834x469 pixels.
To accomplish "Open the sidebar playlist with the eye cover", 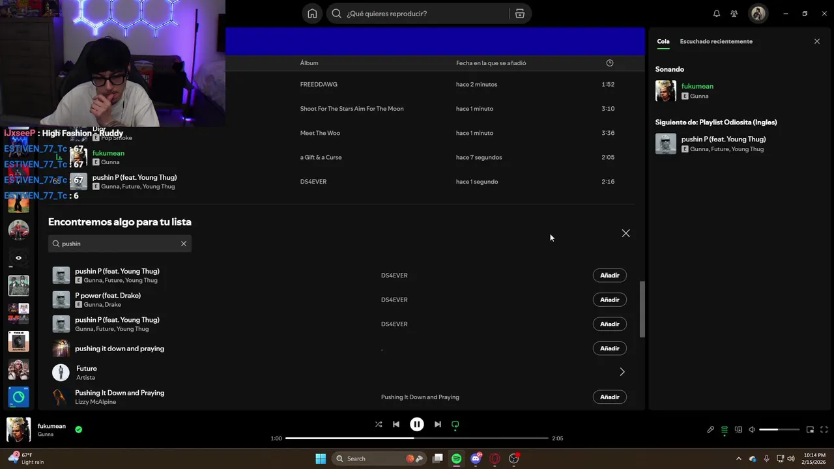I will click(18, 258).
